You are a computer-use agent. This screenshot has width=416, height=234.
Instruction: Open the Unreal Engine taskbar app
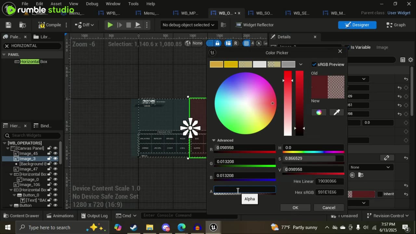[213, 227]
